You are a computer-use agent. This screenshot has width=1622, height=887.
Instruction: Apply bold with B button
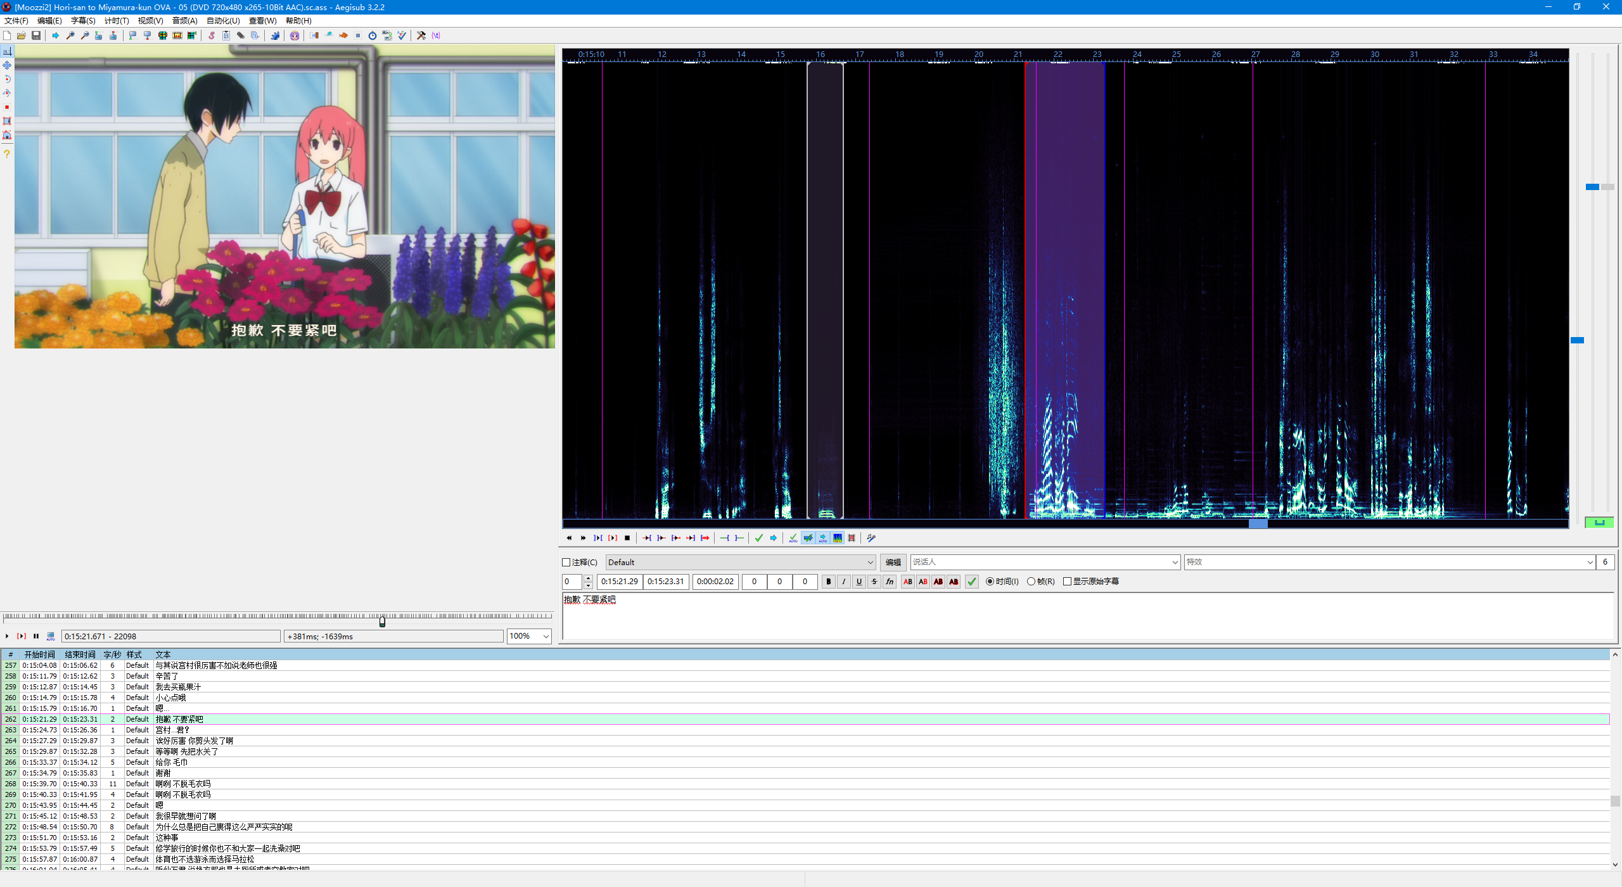point(828,582)
